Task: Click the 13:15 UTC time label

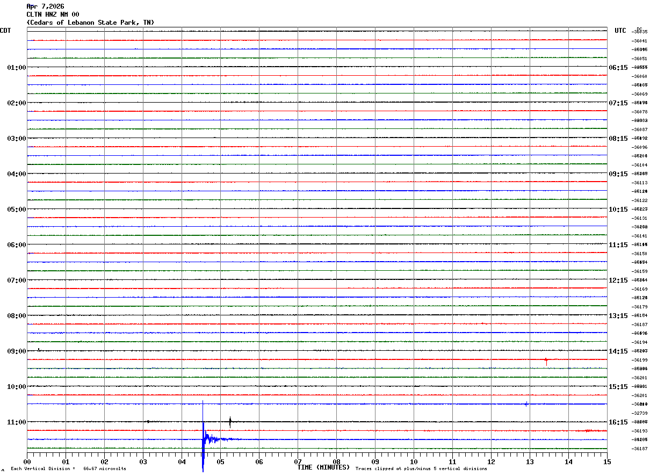Action: point(618,316)
